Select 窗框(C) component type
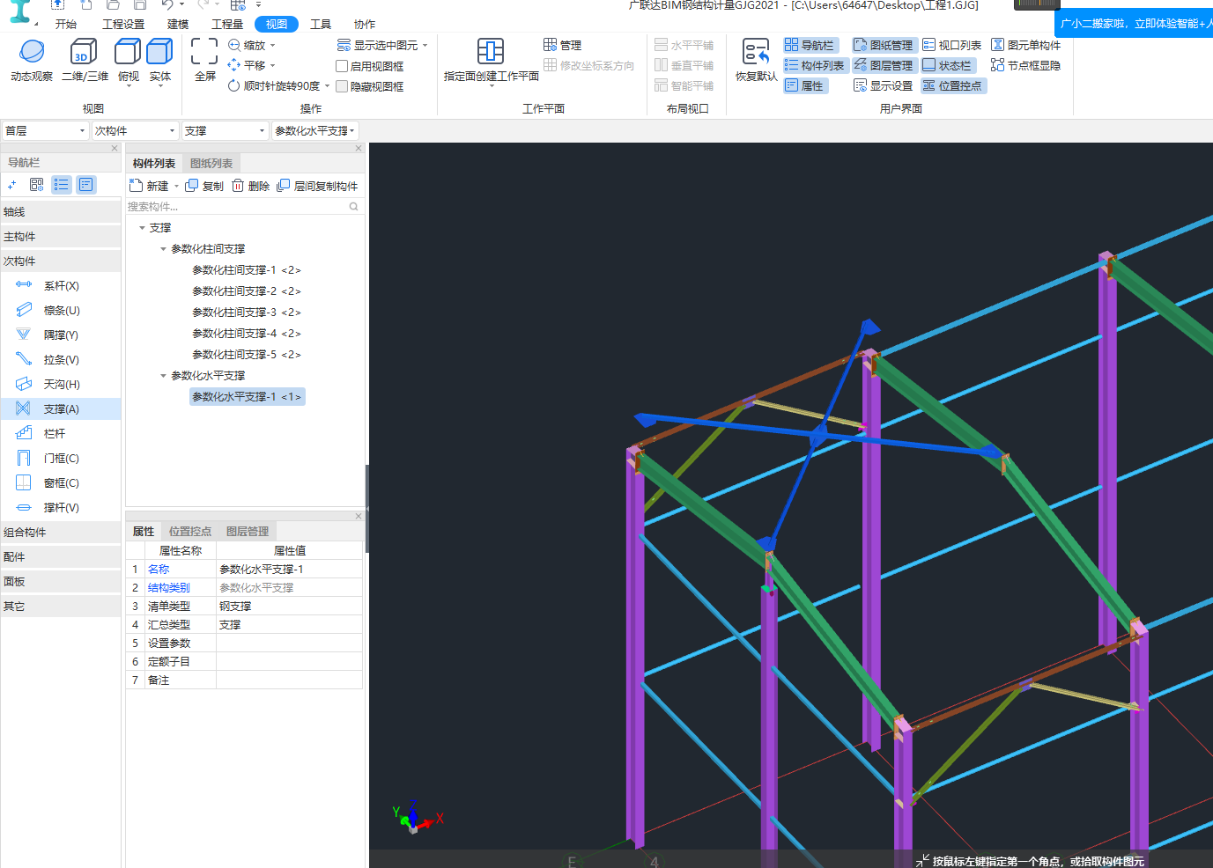Viewport: 1213px width, 868px height. click(x=61, y=483)
